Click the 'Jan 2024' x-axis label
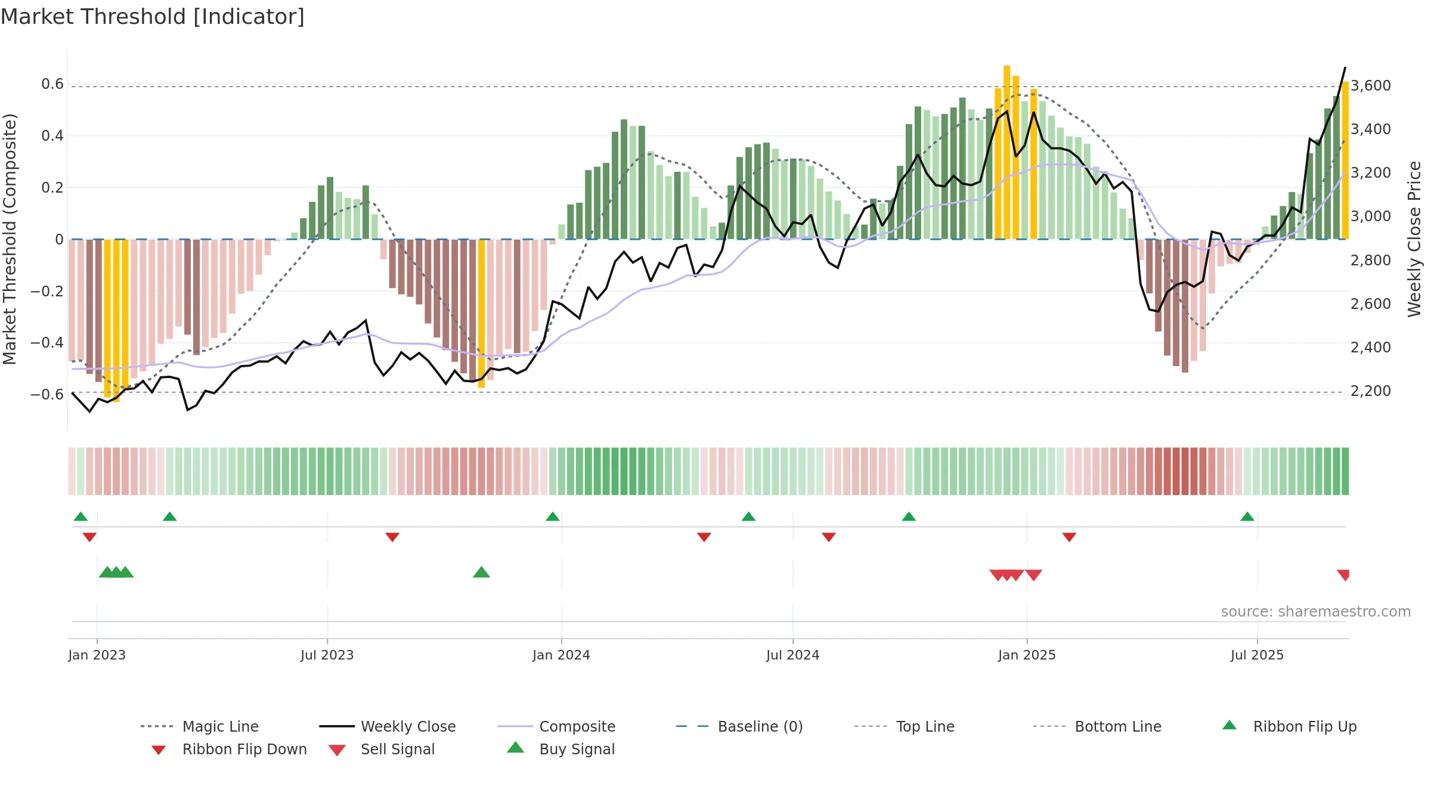Screen dimensions: 1431x805 click(x=562, y=655)
